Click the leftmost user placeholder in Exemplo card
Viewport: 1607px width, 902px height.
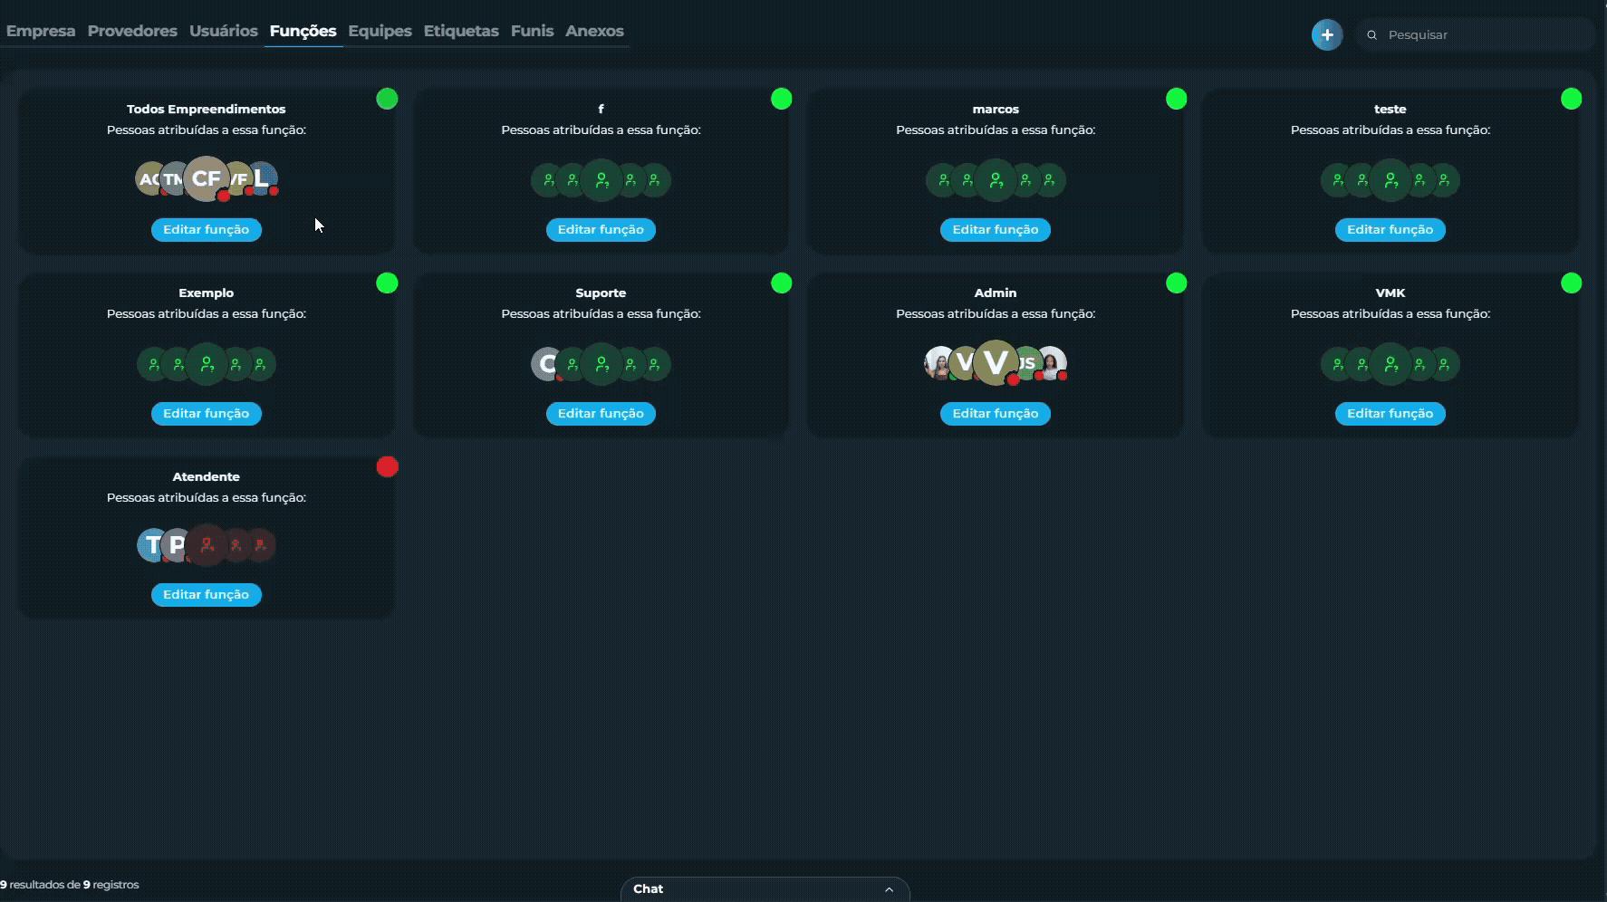coord(153,364)
